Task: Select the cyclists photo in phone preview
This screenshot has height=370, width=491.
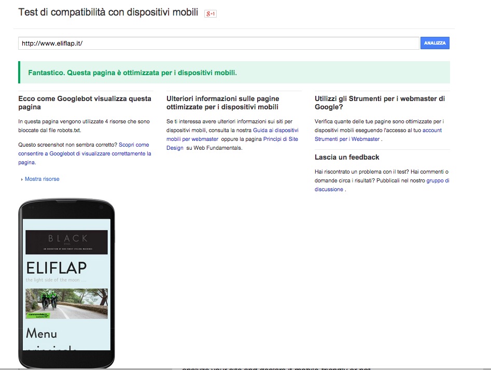Action: 67,303
